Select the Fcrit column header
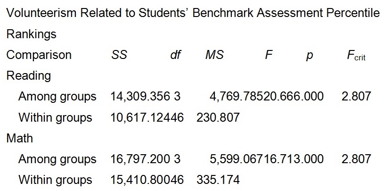This screenshot has width=384, height=191. 356,56
